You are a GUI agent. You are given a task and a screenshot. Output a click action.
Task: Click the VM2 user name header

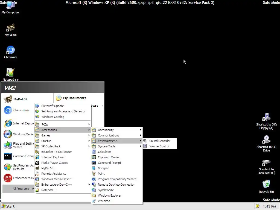10,88
